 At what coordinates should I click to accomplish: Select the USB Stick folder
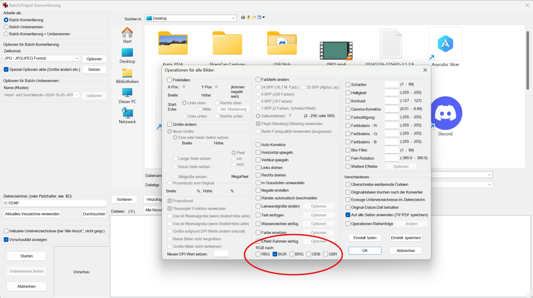282,47
